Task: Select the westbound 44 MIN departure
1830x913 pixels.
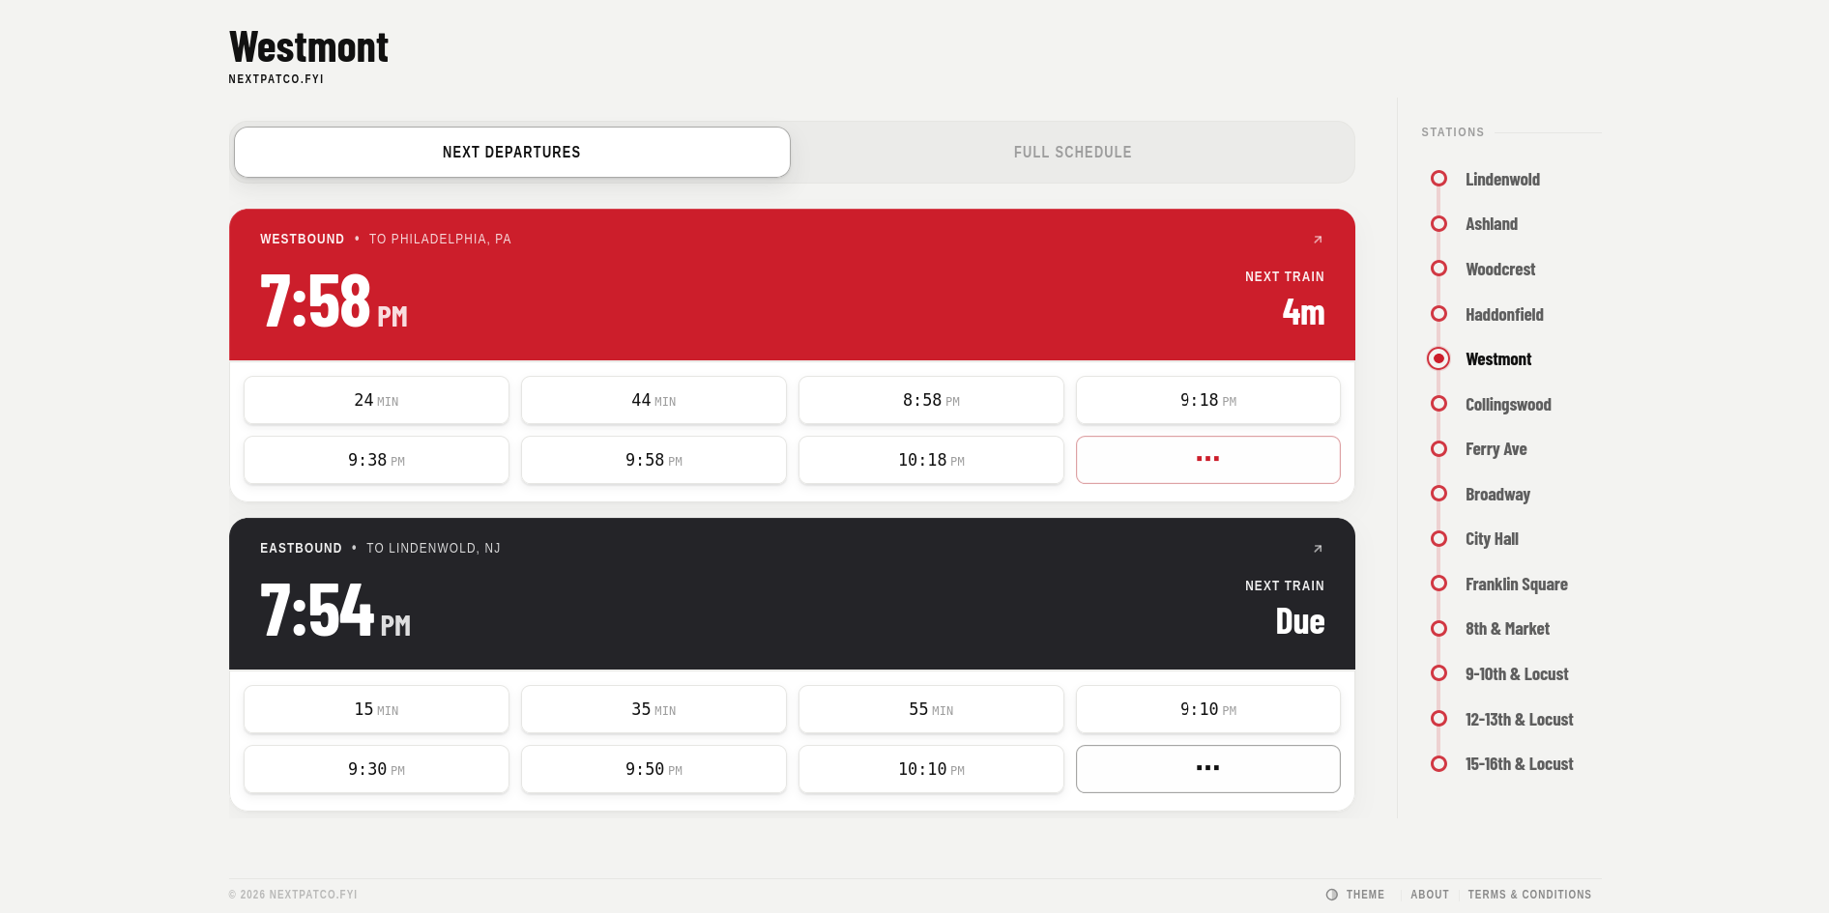Action: (654, 400)
